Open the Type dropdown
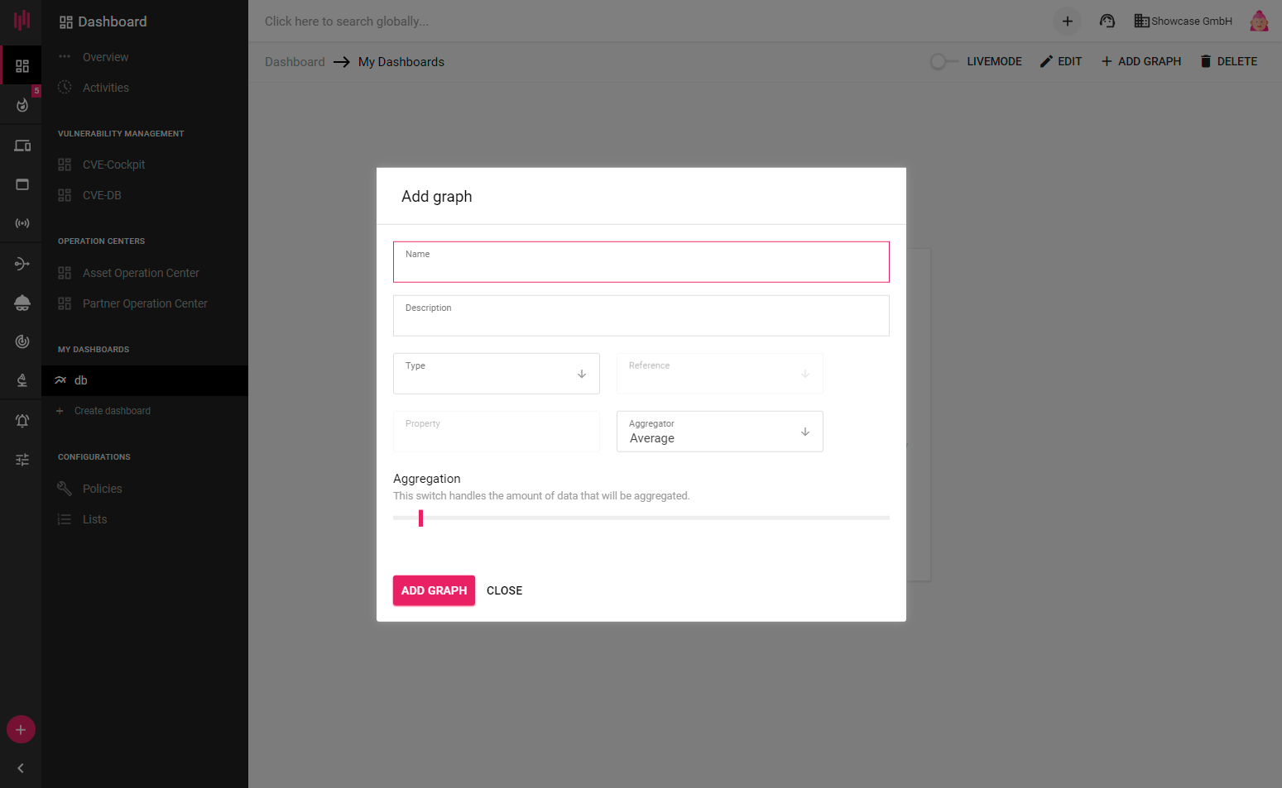 tap(497, 374)
